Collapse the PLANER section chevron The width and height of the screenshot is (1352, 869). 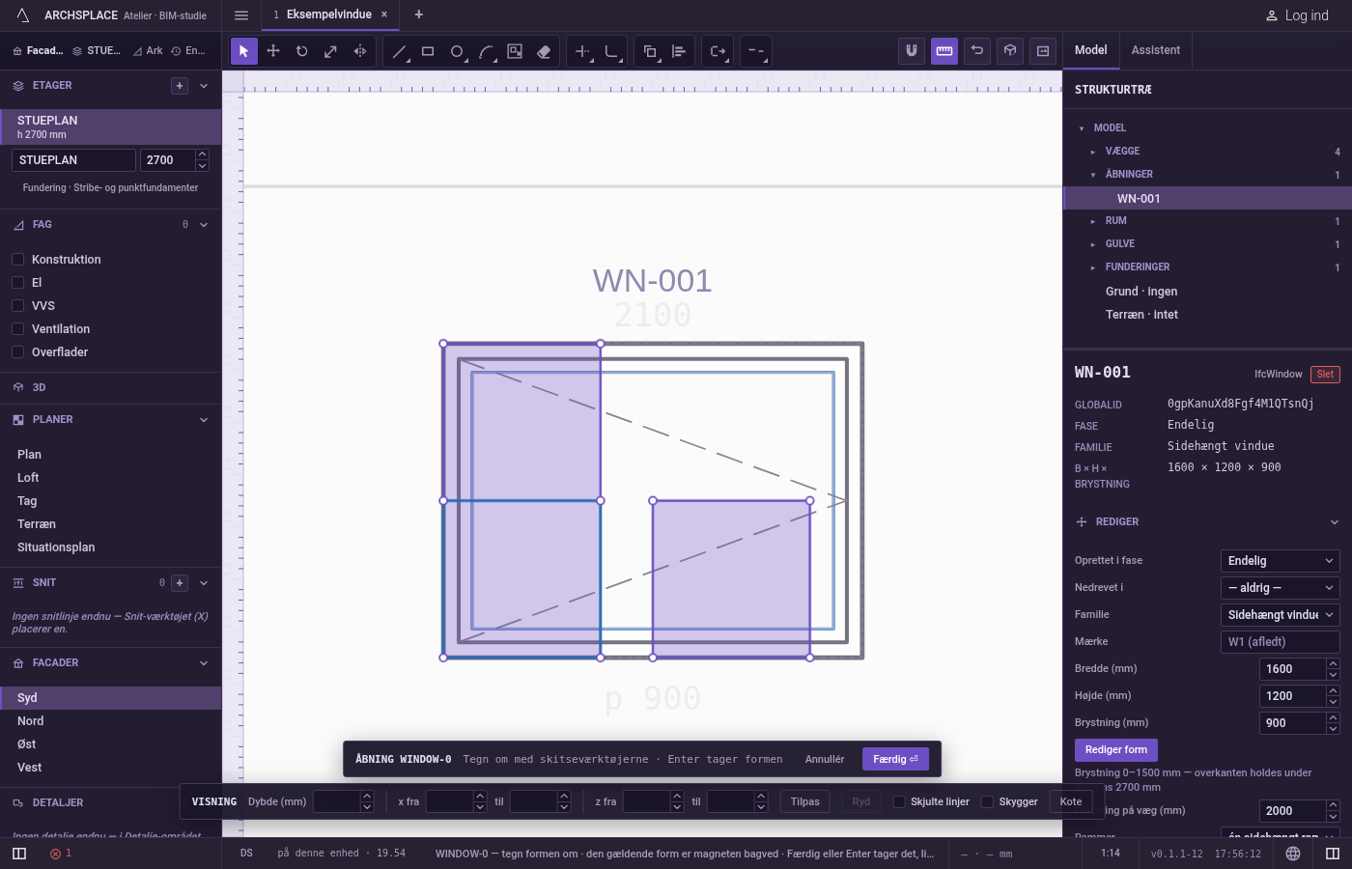click(204, 420)
